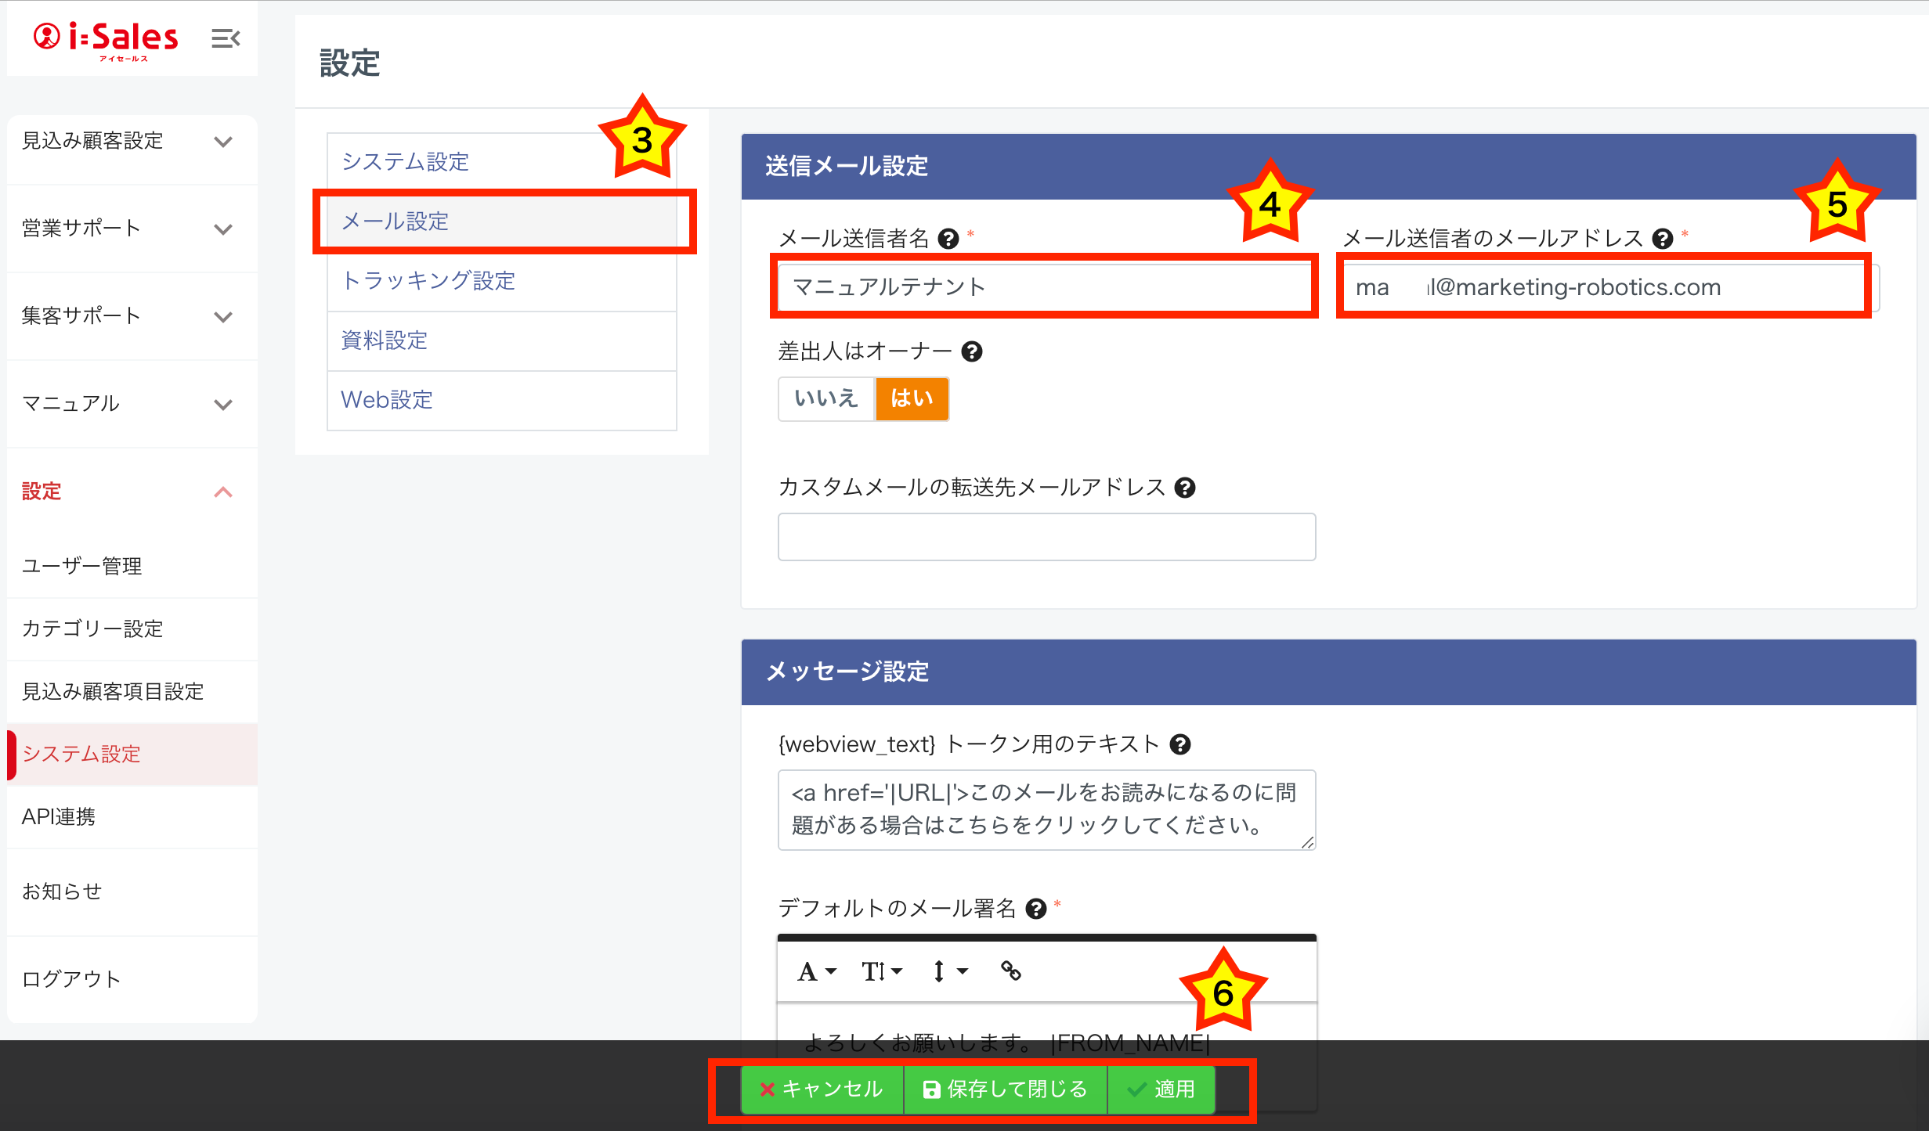Image resolution: width=1929 pixels, height=1131 pixels.
Task: Click help icon beside webview_text token label
Action: click(1180, 744)
